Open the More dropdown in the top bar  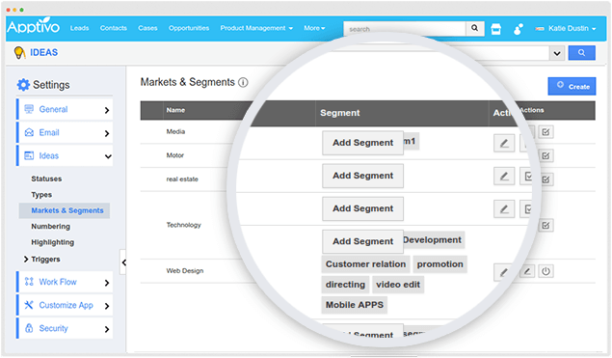tap(314, 28)
